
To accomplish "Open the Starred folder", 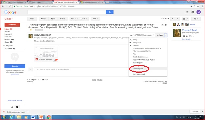I will coord(7,31).
